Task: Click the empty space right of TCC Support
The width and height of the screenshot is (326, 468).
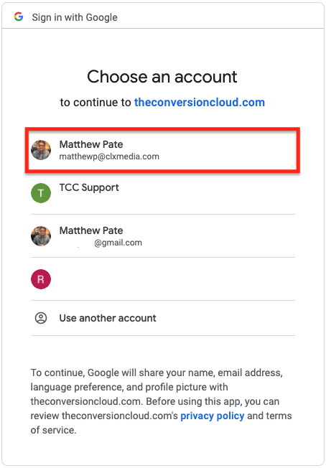Action: coord(206,193)
